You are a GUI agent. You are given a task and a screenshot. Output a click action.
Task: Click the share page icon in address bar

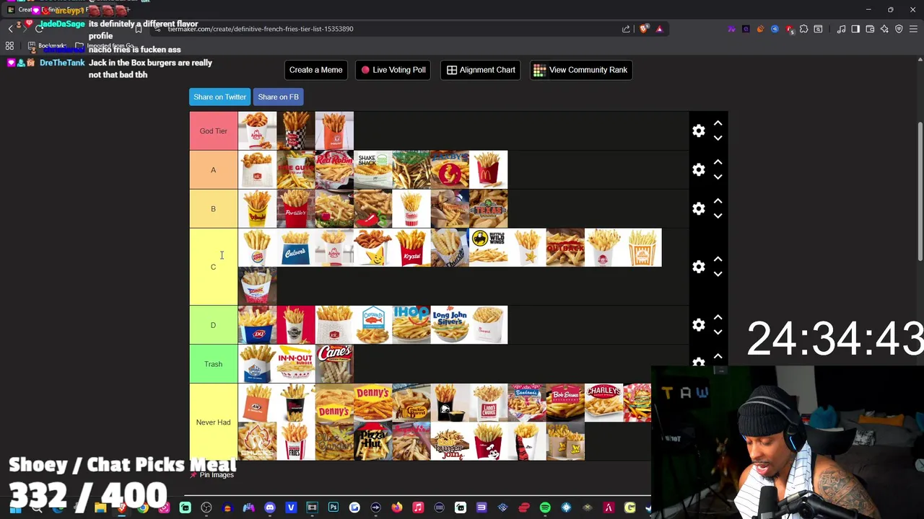point(626,29)
